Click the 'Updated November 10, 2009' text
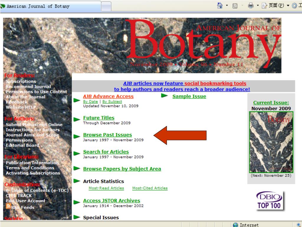 click(111, 106)
